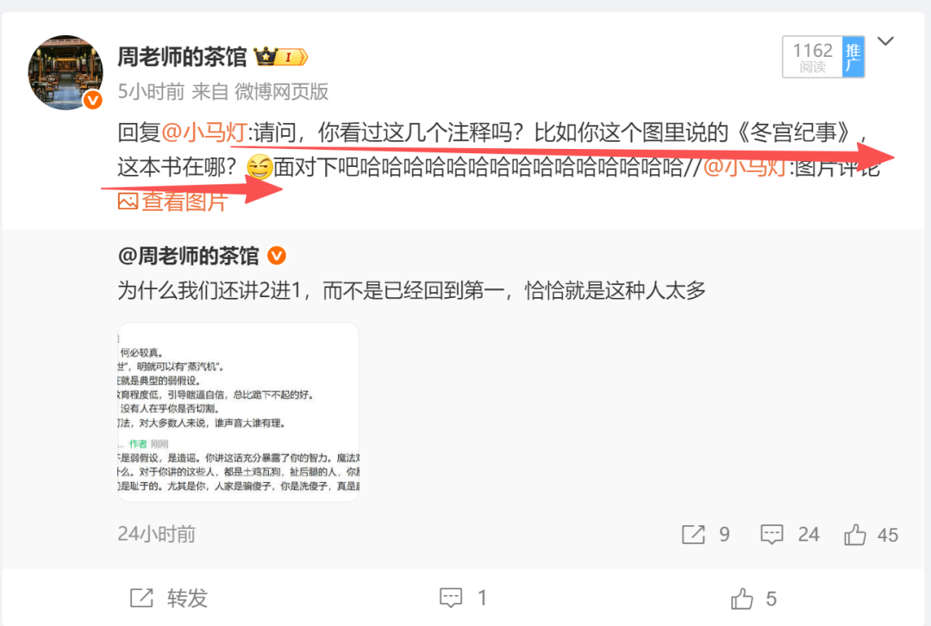Expand the post options chevron menu
Viewport: 931px width, 626px height.
885,41
